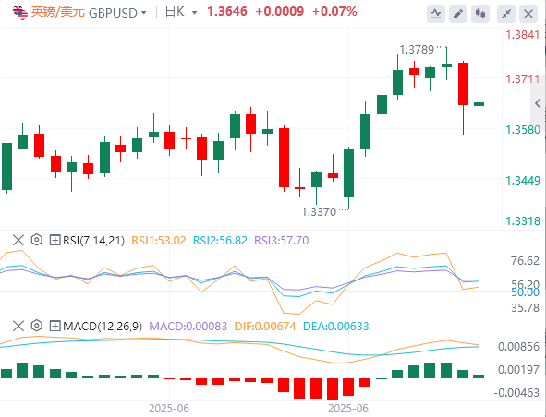Click the MACD(12,26,9) label

[103, 327]
